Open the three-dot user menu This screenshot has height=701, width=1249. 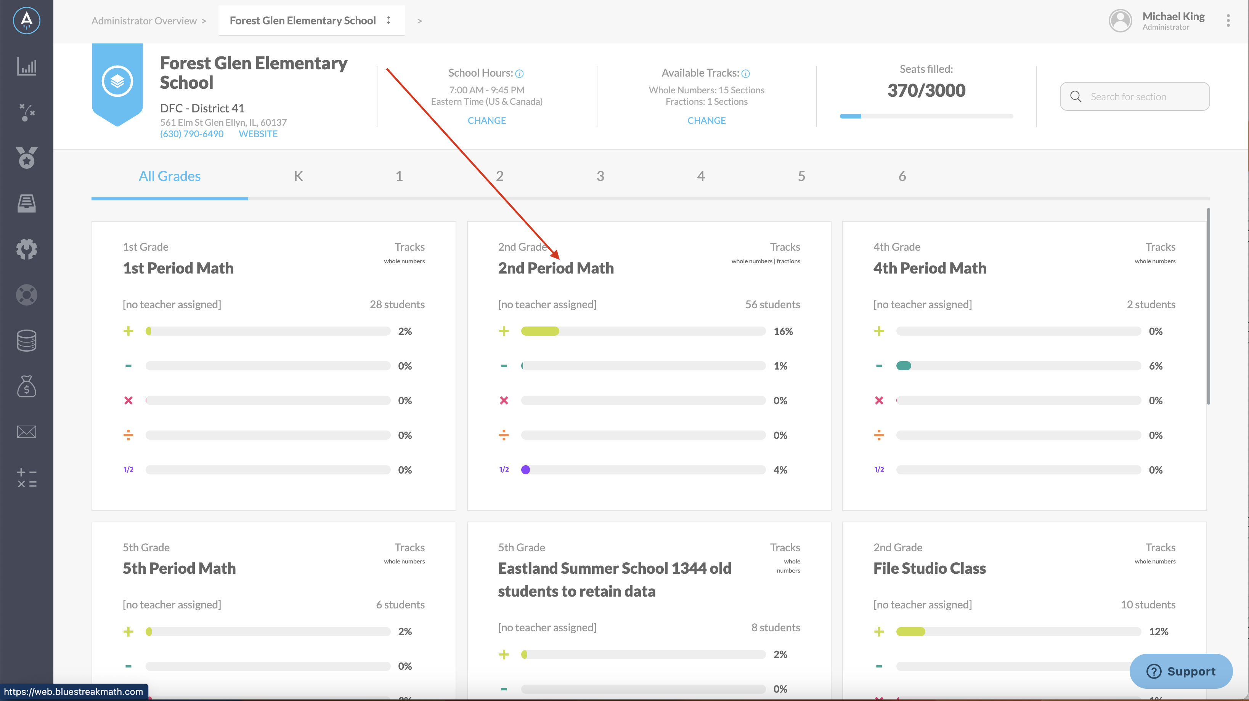(1228, 20)
